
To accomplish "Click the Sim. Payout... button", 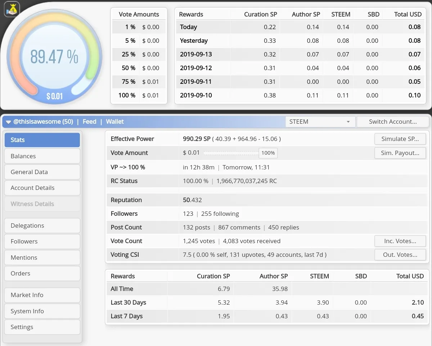I will [x=400, y=153].
